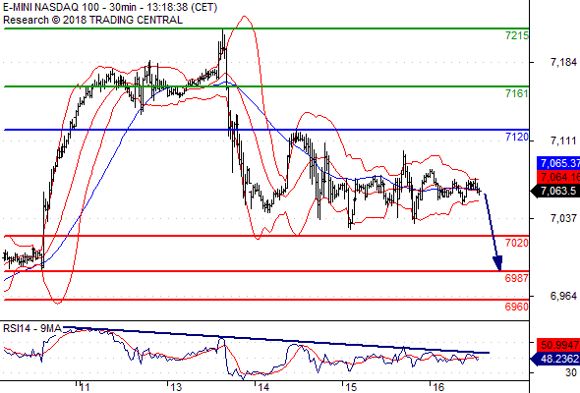Click the red 7,064.16 price tag
The height and width of the screenshot is (393, 580).
(558, 177)
